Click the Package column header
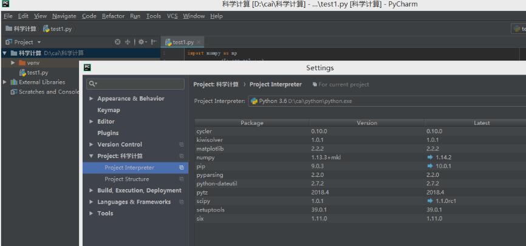Viewport: 526px width, 246px height. point(252,123)
